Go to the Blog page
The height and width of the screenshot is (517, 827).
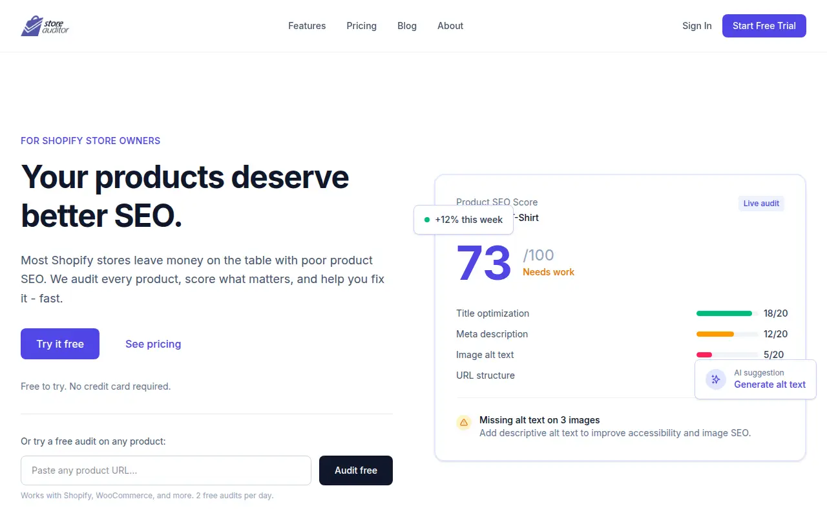click(x=407, y=26)
